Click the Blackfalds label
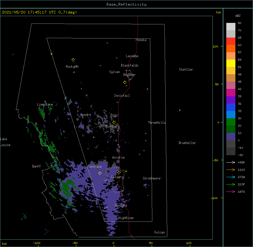Screen dimensions: 253x247 point(129,65)
